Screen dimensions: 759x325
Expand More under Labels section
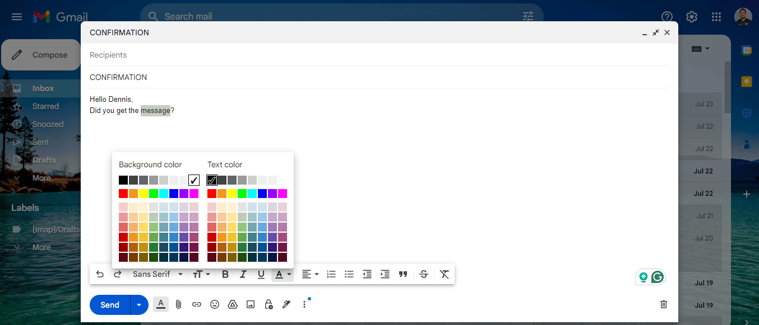pos(40,247)
